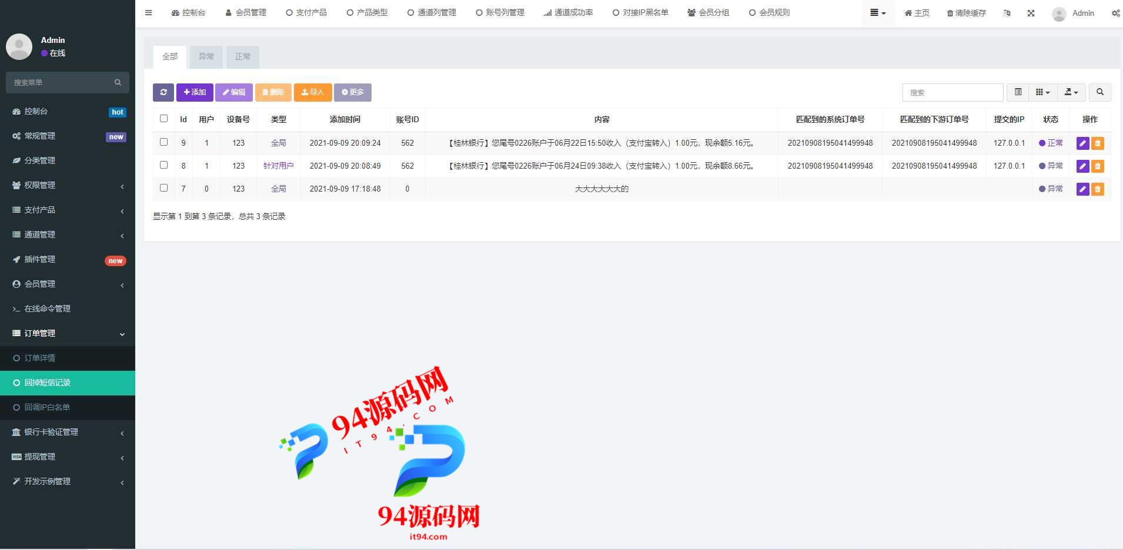This screenshot has width=1123, height=550.
Task: Click the 正常 status of row 9
Action: (x=1051, y=143)
